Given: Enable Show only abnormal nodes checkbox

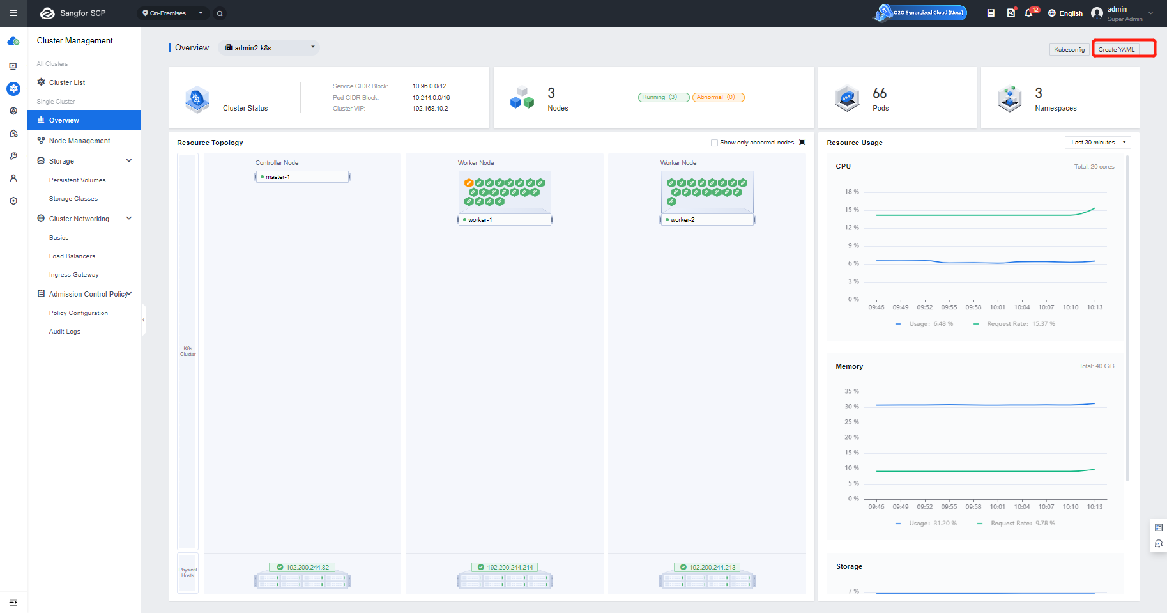Looking at the screenshot, I should (714, 143).
